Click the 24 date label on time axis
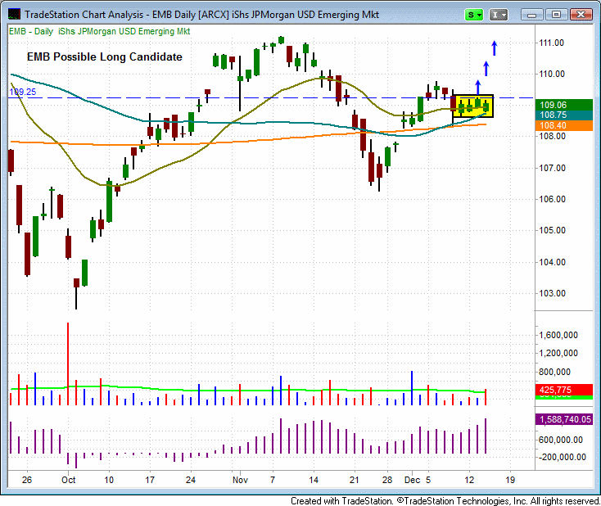Screen dimensions: 601x506 191,480
